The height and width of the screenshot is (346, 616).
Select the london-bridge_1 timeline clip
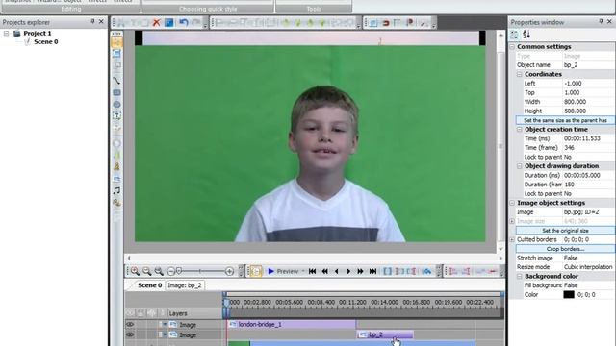click(x=292, y=325)
